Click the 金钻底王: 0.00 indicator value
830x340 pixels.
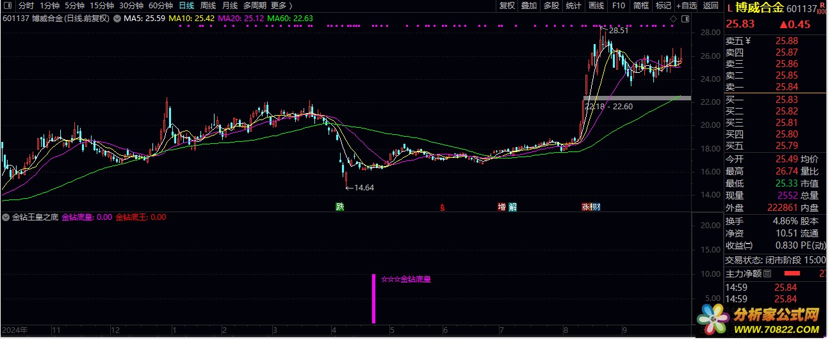[140, 217]
